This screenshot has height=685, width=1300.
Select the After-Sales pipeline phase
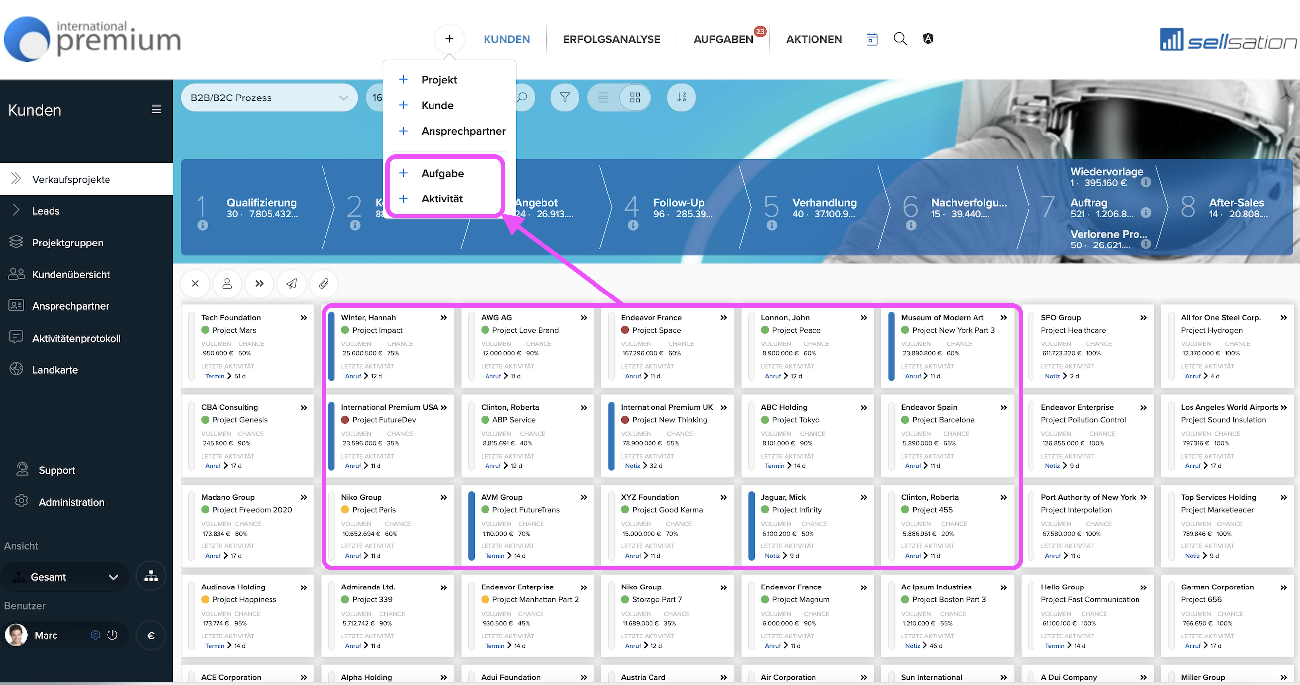coord(1226,208)
